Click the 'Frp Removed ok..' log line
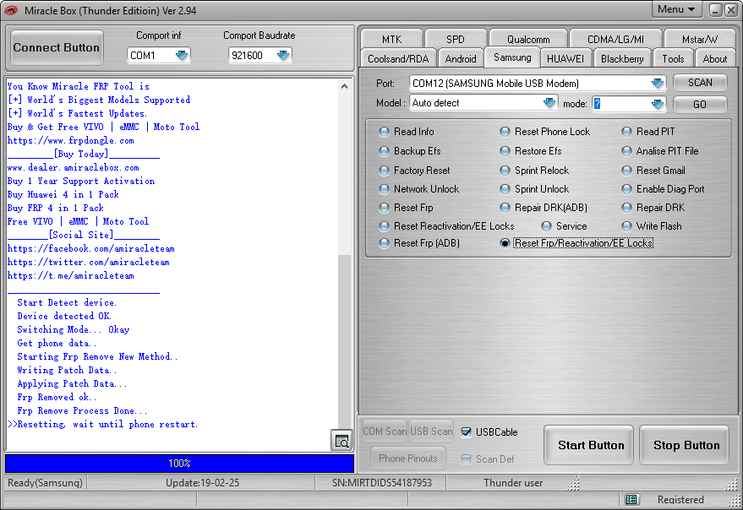Screen dimensions: 743x510 tap(57, 398)
